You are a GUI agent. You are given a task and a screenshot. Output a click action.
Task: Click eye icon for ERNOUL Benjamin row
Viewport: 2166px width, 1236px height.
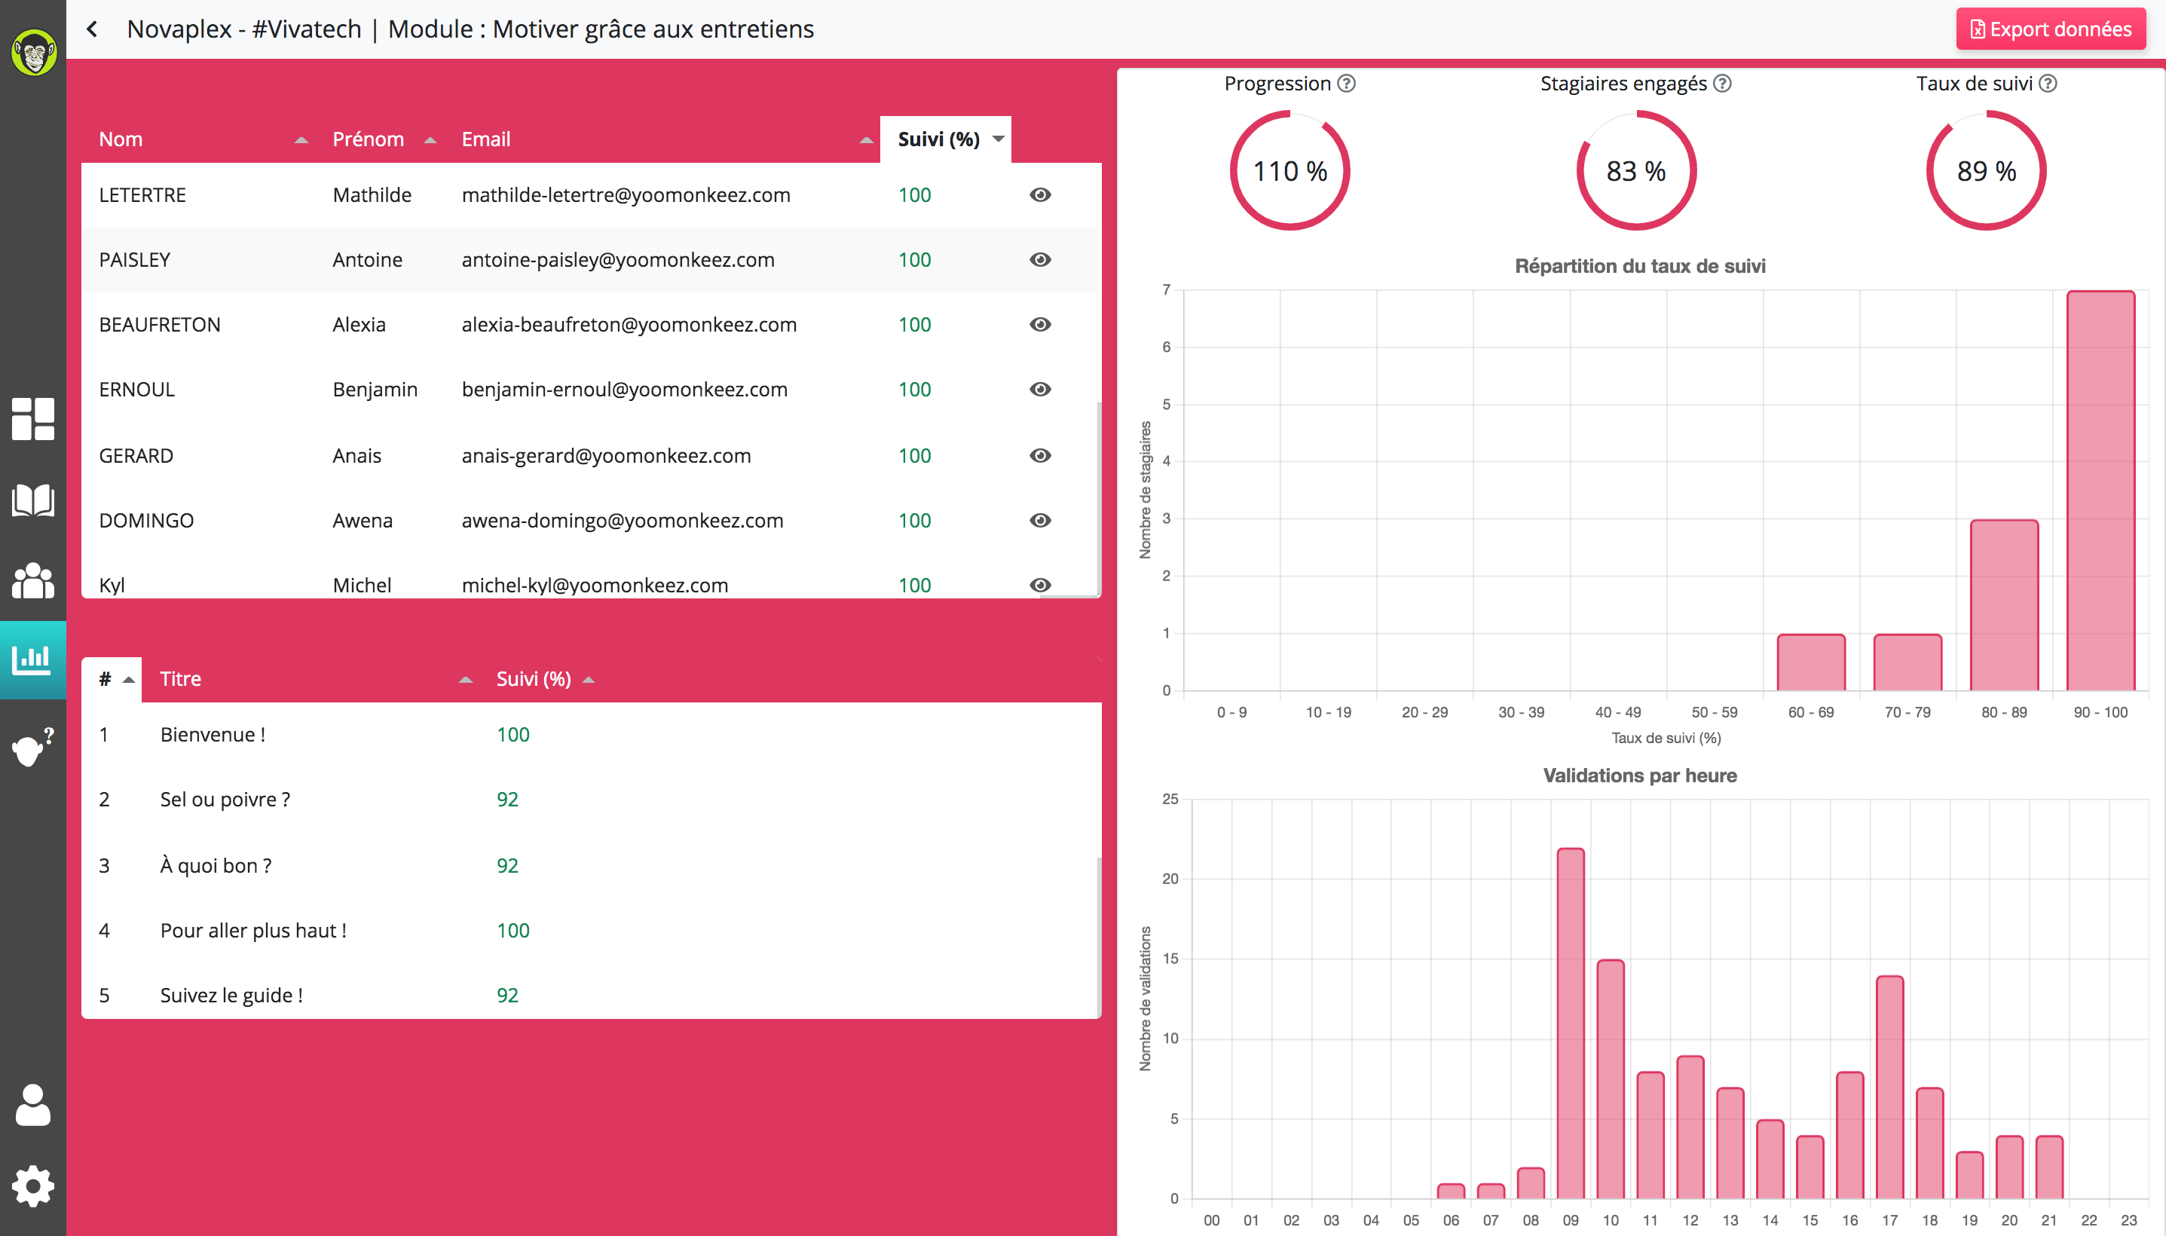pos(1040,389)
